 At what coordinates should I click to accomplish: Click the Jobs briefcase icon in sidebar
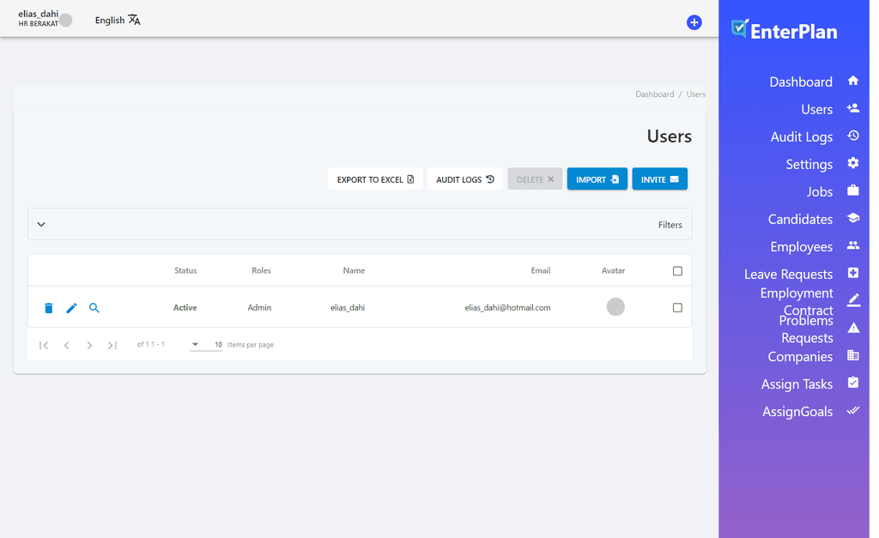point(852,190)
